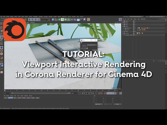
Task: Open the Create menu in main menu bar
Action: [8, 17]
